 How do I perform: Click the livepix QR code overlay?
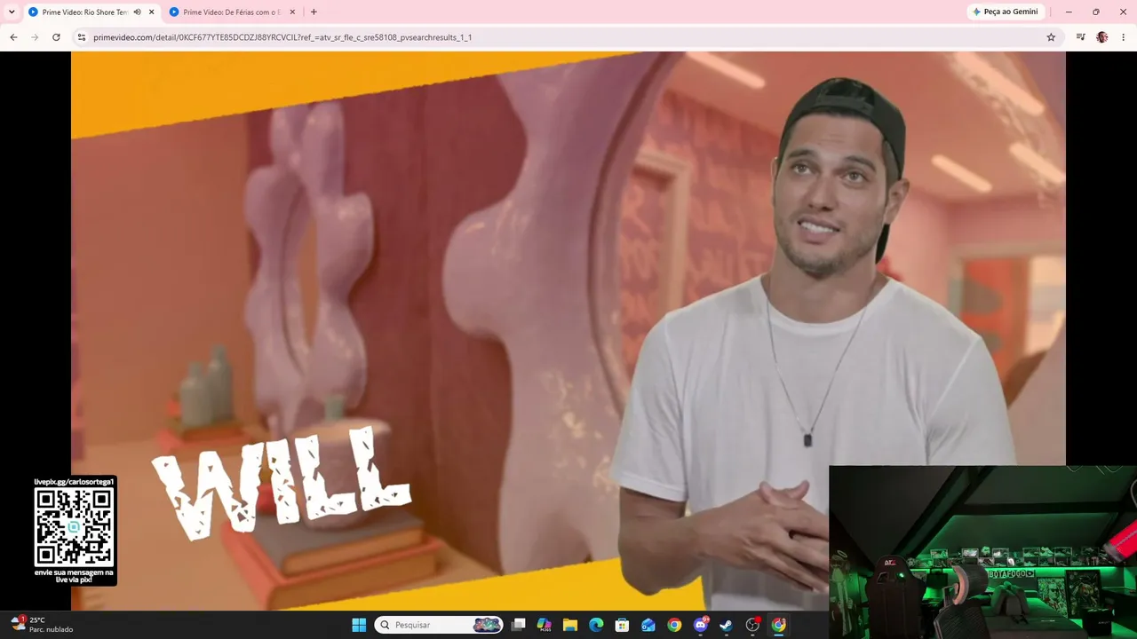click(74, 527)
